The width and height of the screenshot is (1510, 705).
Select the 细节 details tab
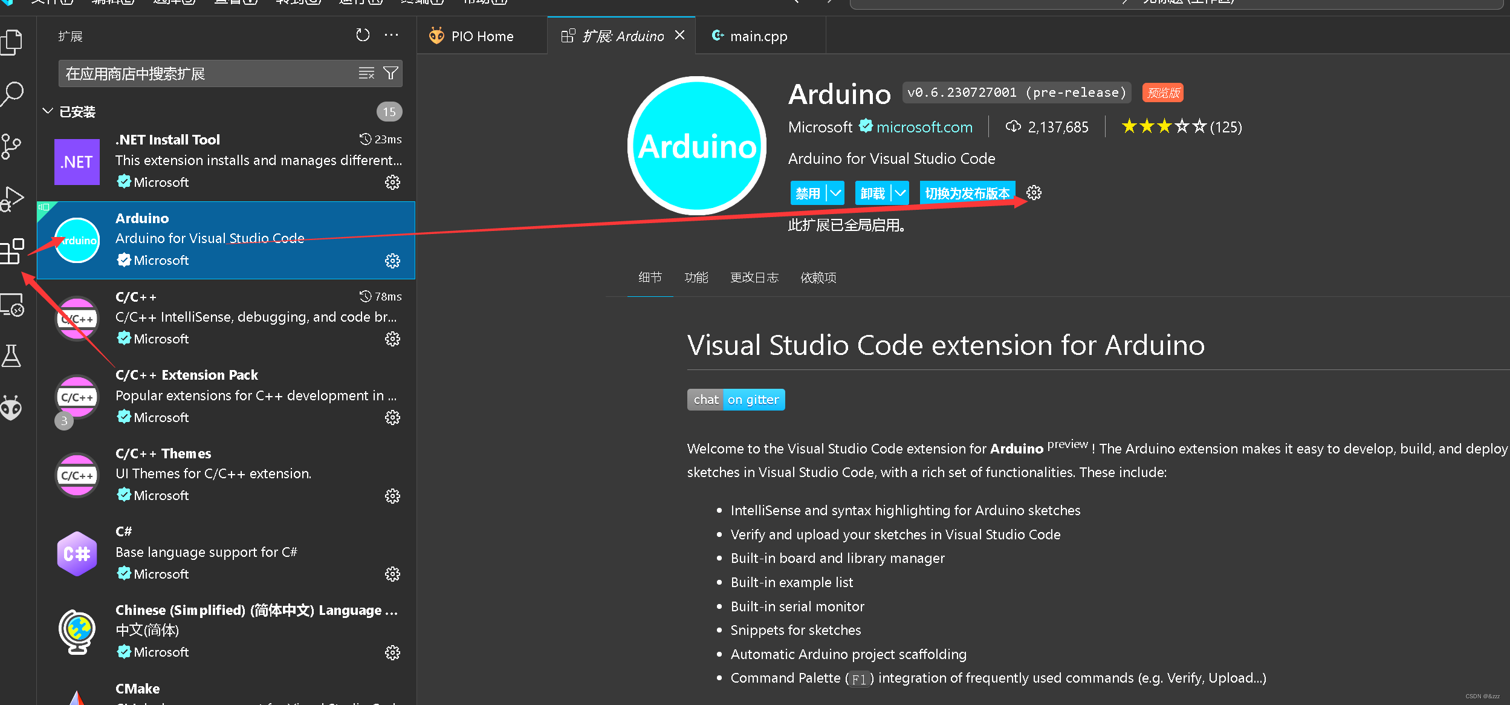coord(650,278)
